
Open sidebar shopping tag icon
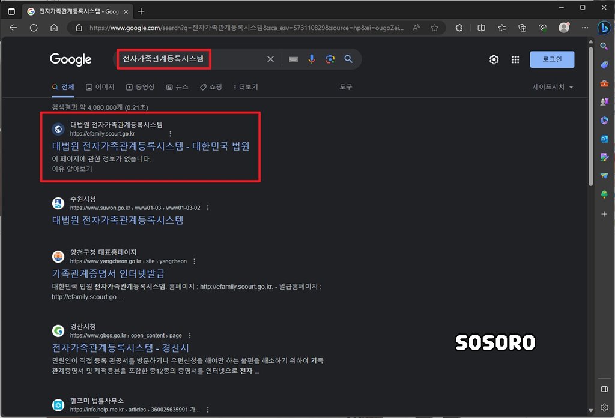coord(604,65)
